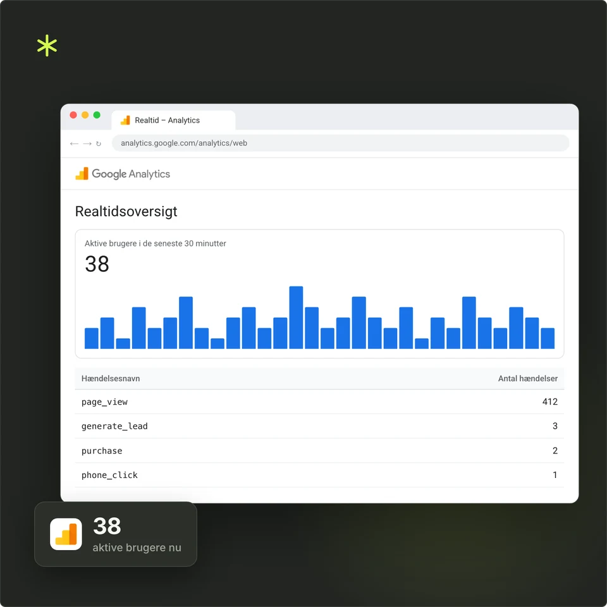Click the 'aktive brugere nu' badge text

point(137,548)
